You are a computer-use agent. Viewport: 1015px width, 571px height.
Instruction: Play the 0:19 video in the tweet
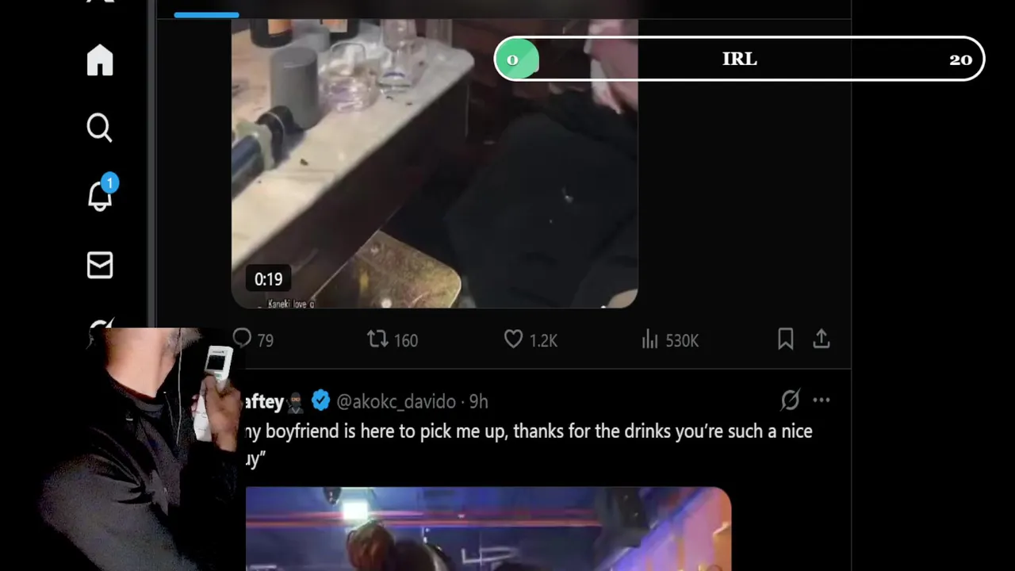tap(435, 163)
